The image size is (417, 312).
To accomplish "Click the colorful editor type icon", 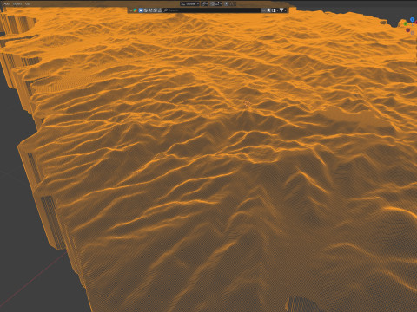I will [x=136, y=10].
